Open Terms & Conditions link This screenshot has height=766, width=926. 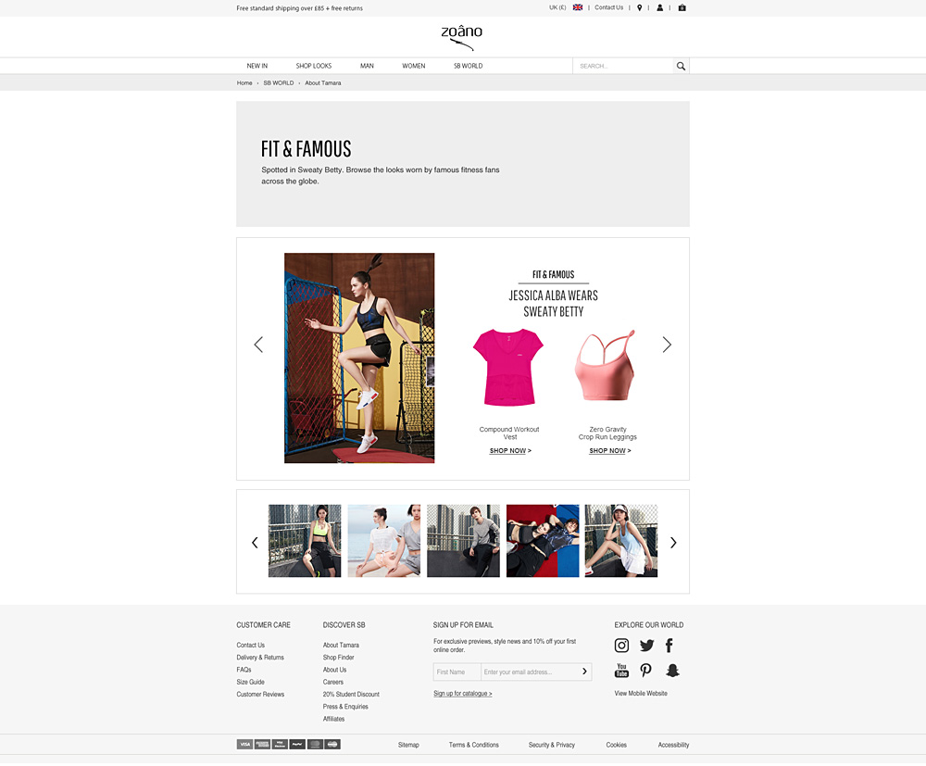[x=473, y=745]
